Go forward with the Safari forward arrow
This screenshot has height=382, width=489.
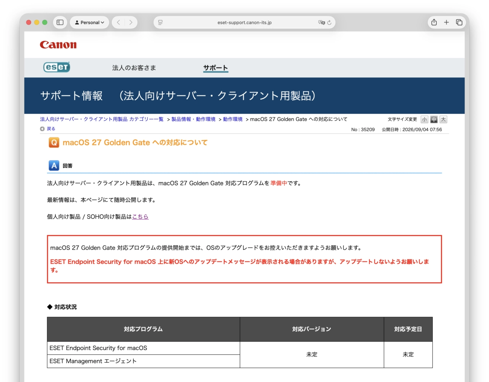click(131, 23)
